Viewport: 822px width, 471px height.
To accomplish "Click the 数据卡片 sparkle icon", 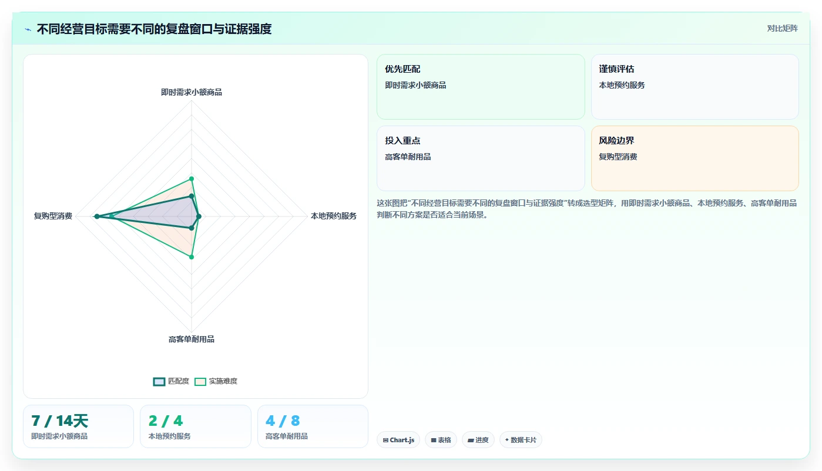I will 507,440.
